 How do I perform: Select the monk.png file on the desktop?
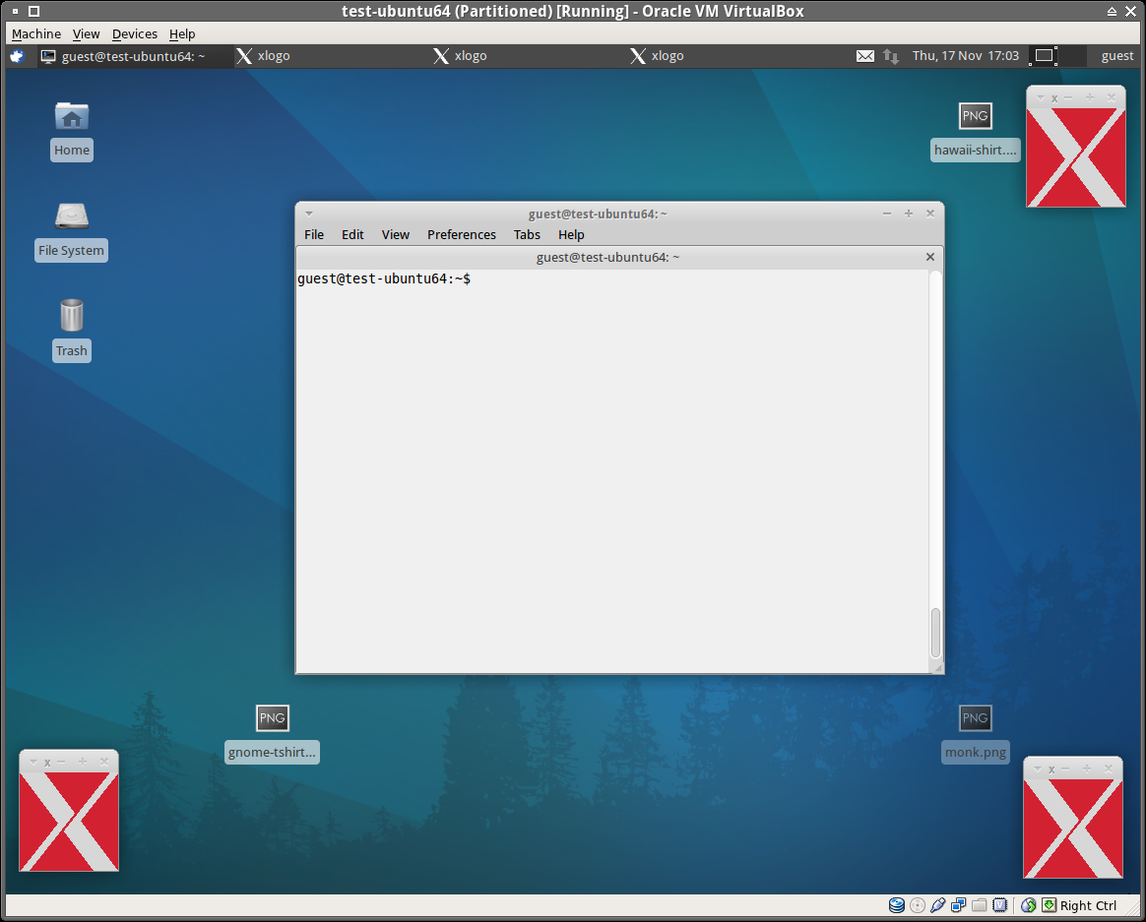point(975,733)
